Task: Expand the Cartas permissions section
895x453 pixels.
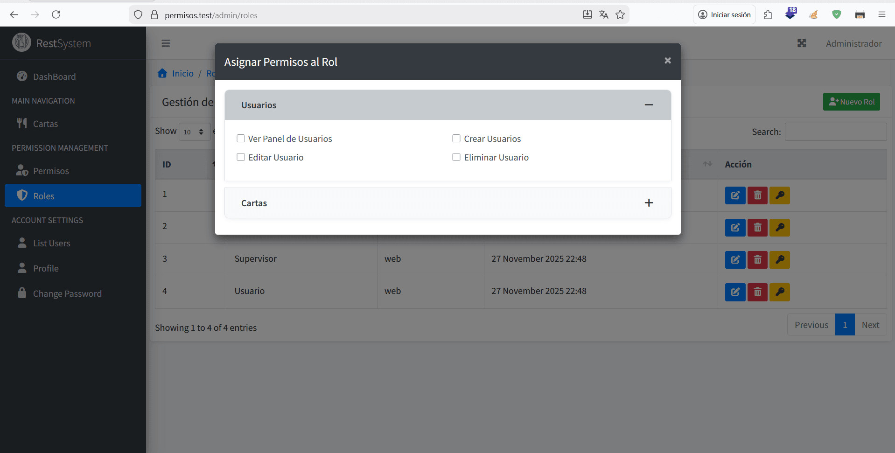Action: point(649,203)
